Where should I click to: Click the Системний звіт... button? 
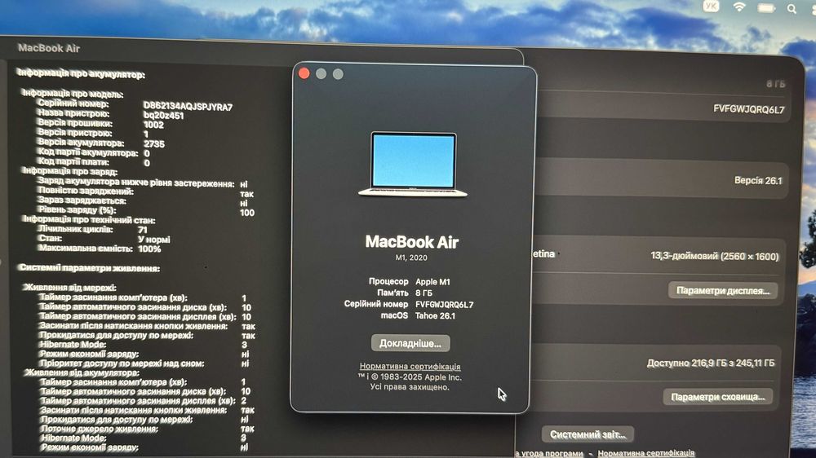(x=588, y=434)
